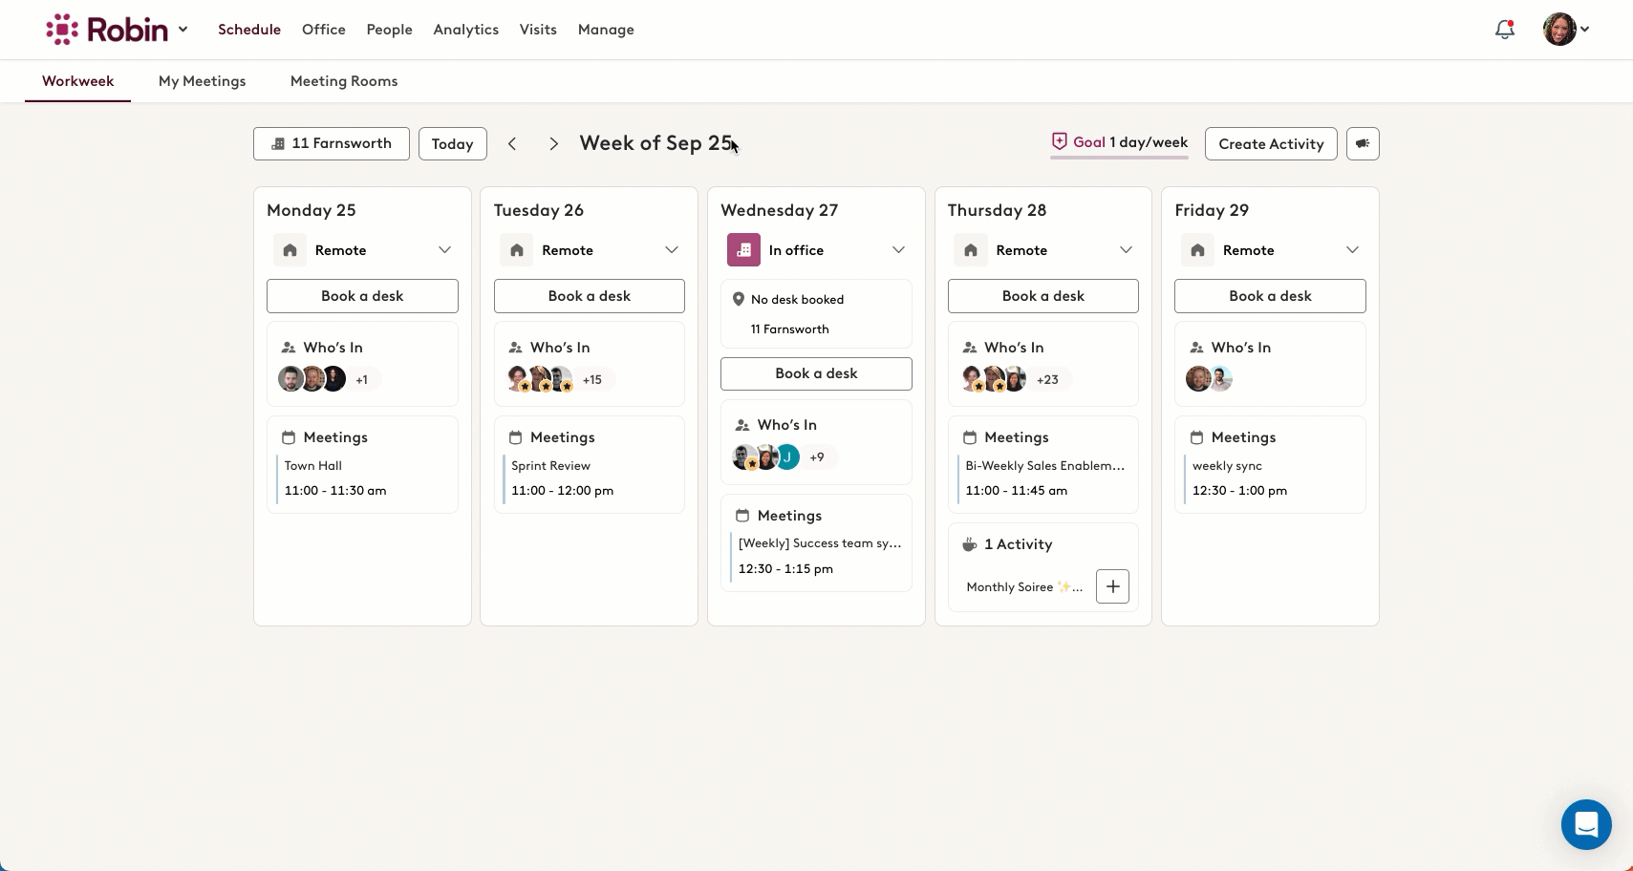Click Monday's Who's In avatars
This screenshot has height=871, width=1633.
click(x=312, y=379)
